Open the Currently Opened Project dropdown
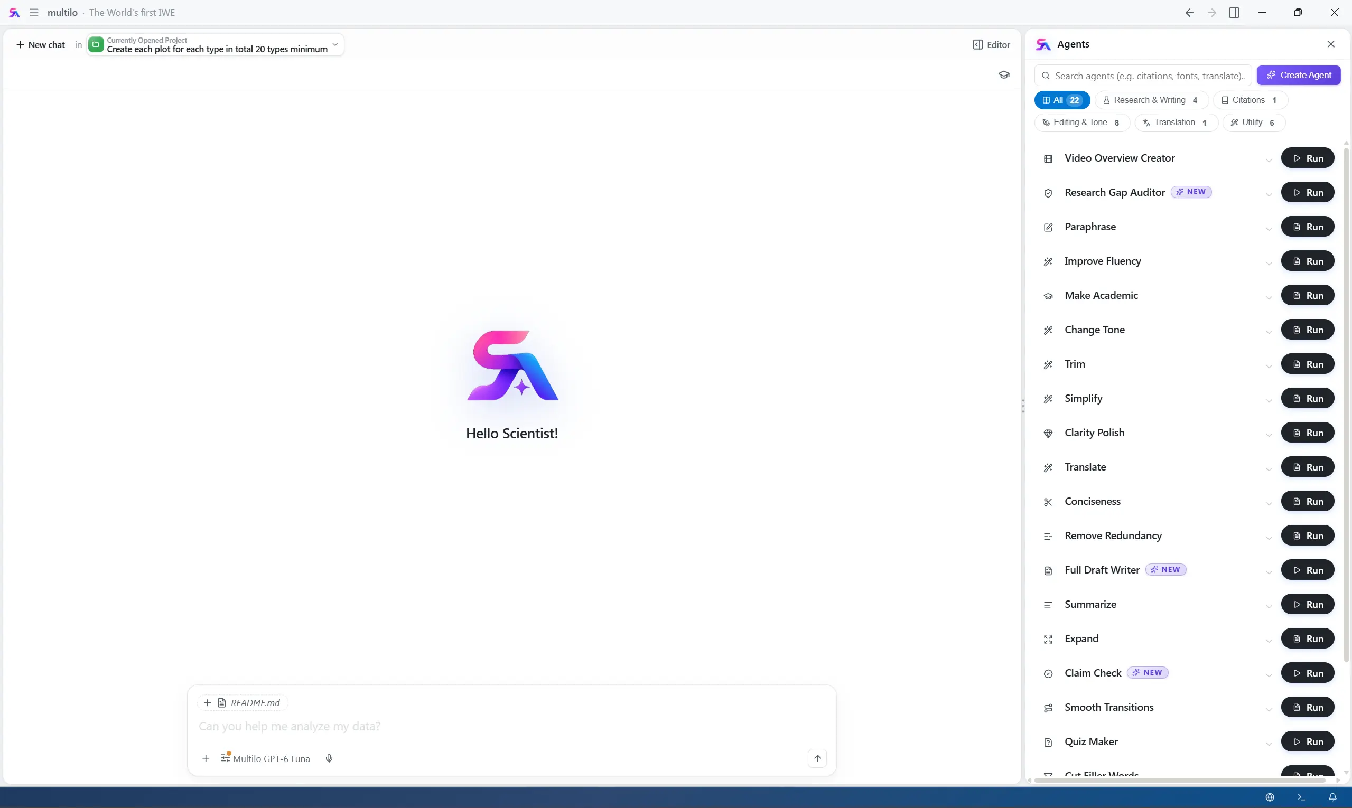This screenshot has height=808, width=1352. [215, 45]
